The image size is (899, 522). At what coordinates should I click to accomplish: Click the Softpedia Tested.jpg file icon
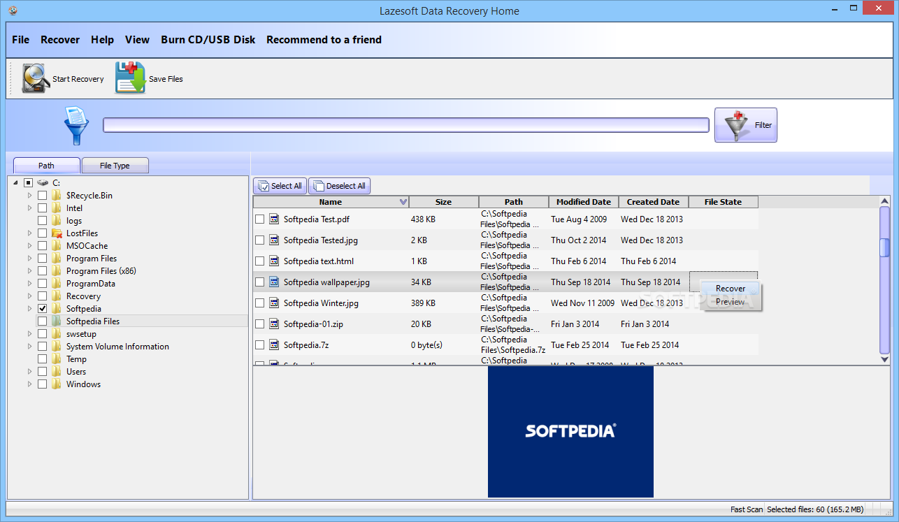pyautogui.click(x=274, y=240)
